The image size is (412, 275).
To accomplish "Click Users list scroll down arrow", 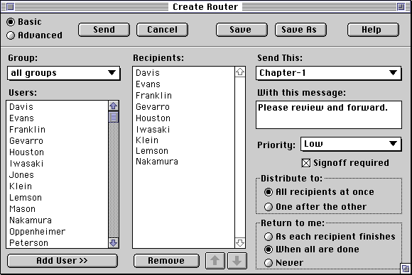I will tap(114, 243).
